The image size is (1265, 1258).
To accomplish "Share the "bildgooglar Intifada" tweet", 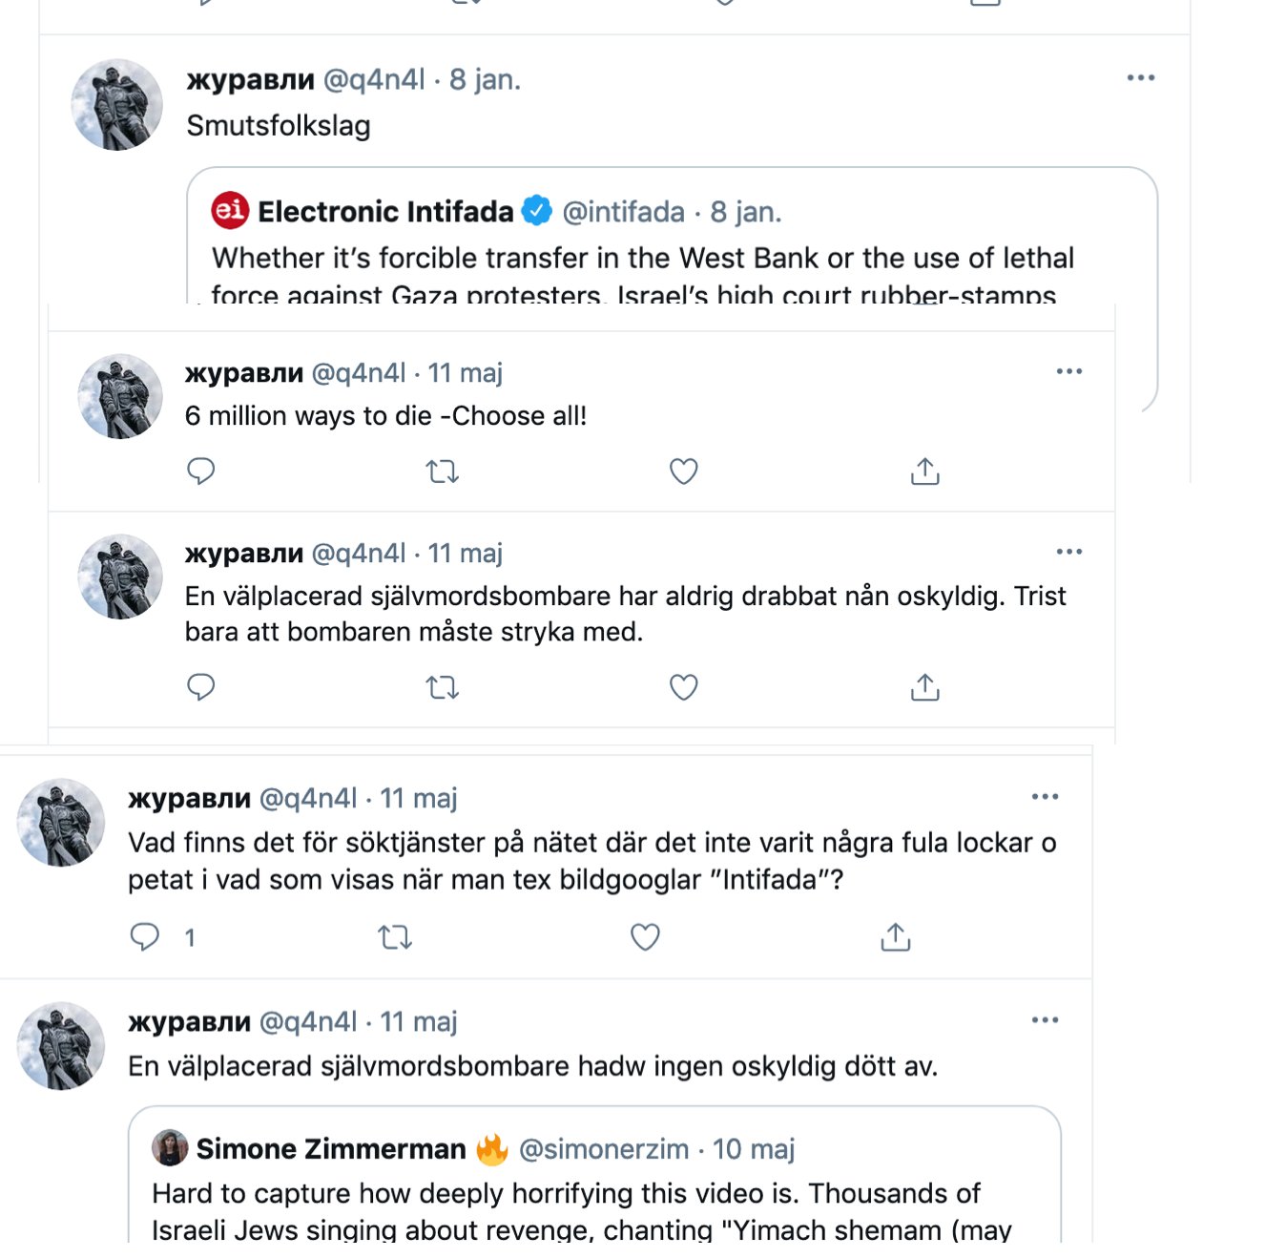I will pyautogui.click(x=895, y=937).
